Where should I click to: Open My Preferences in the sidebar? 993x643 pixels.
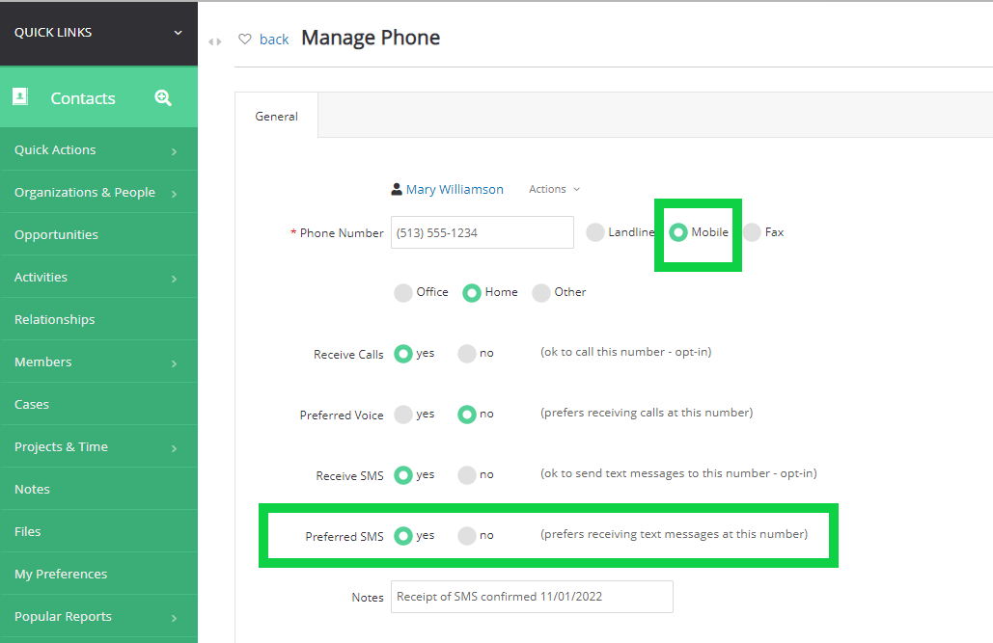[98, 574]
